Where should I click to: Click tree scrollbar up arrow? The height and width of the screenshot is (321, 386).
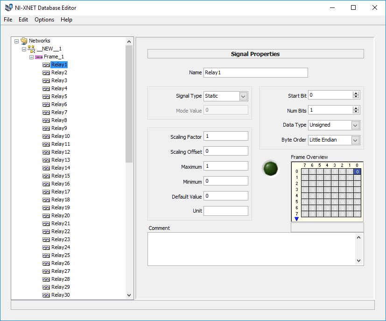coord(129,42)
